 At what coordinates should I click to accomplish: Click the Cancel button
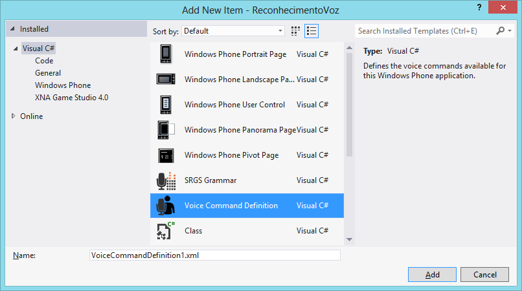pyautogui.click(x=484, y=274)
